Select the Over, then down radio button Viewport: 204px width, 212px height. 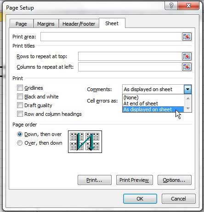[x=20, y=143]
